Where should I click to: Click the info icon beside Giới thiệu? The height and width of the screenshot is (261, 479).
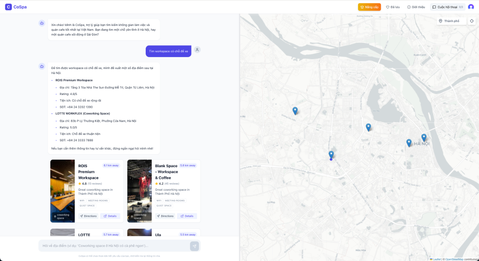[409, 7]
